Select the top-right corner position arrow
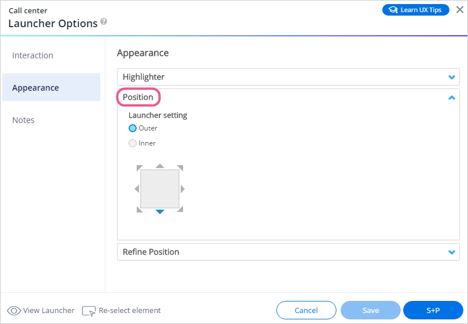Image resolution: width=468 pixels, height=324 pixels. coord(180,168)
